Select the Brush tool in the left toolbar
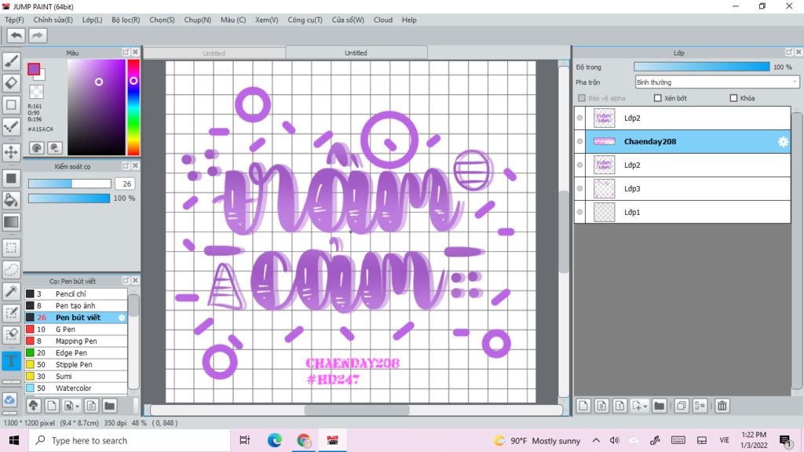 pos(11,61)
